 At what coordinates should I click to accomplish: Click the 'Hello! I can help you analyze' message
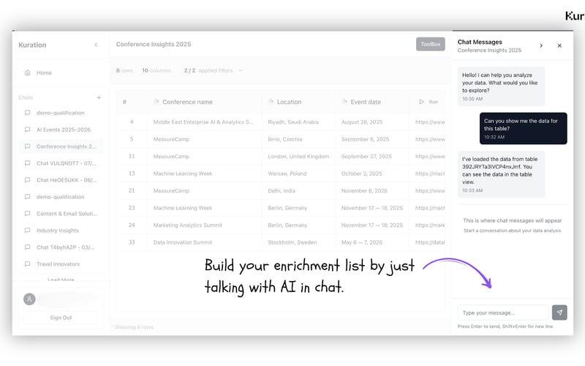(x=501, y=86)
